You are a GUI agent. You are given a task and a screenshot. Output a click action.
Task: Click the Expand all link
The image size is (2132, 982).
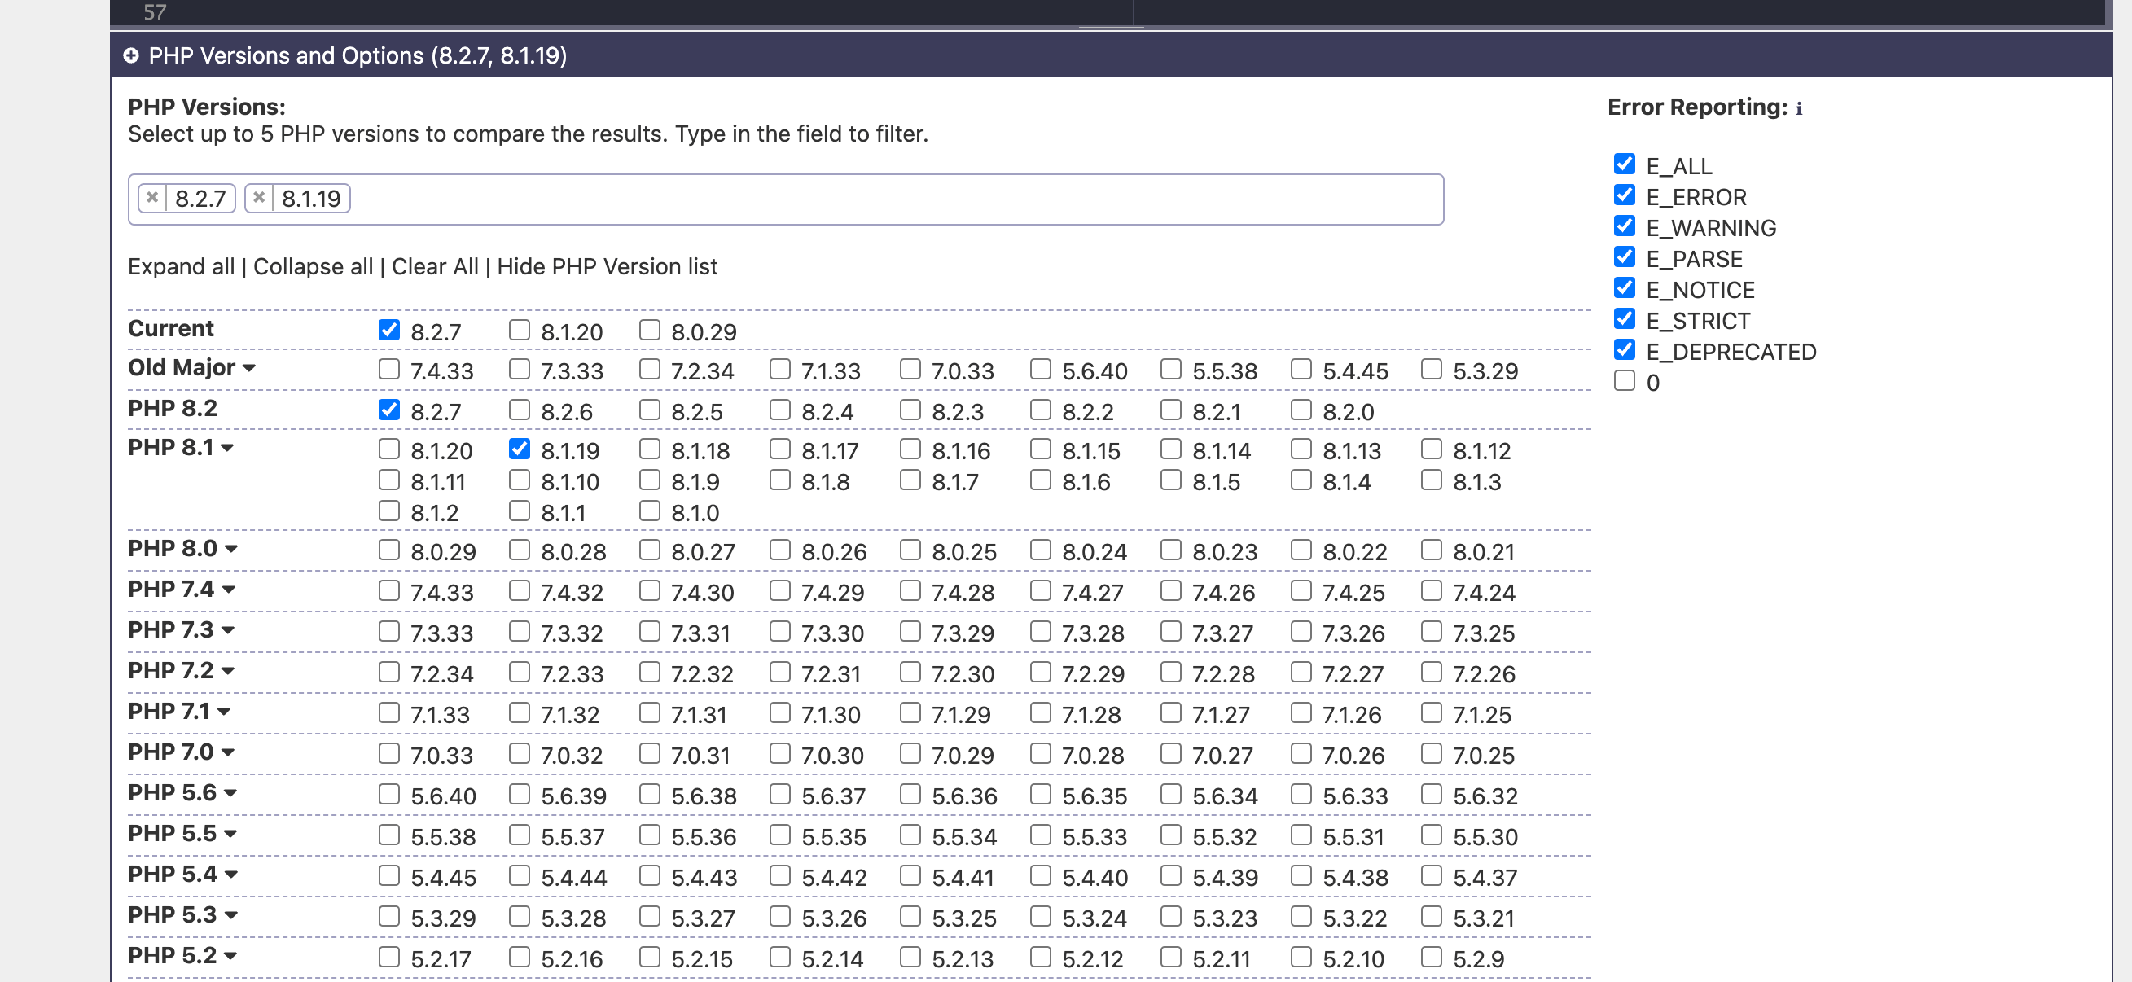click(181, 266)
